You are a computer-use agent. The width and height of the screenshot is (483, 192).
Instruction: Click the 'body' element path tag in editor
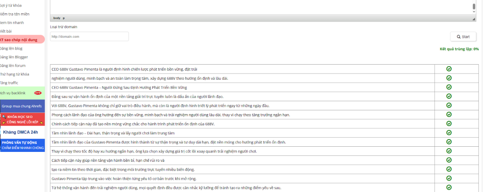(57, 17)
